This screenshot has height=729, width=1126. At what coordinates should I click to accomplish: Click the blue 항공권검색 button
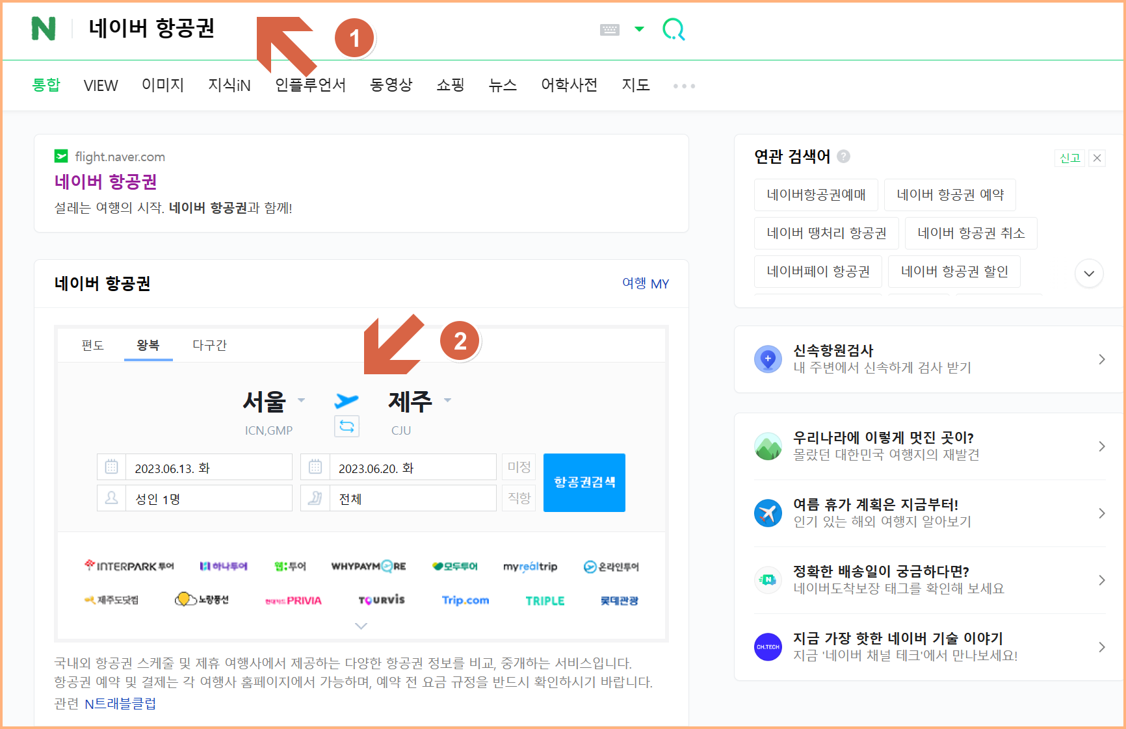click(584, 483)
